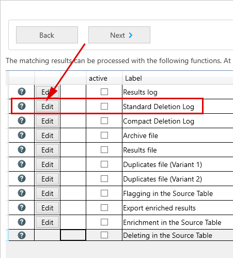Edit Duplicates file (Variant 2)

[48, 179]
